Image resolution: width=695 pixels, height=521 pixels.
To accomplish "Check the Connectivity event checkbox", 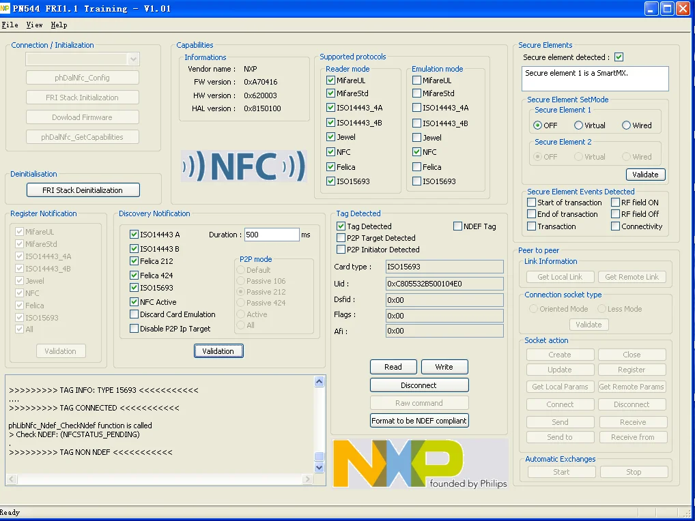I will [615, 226].
